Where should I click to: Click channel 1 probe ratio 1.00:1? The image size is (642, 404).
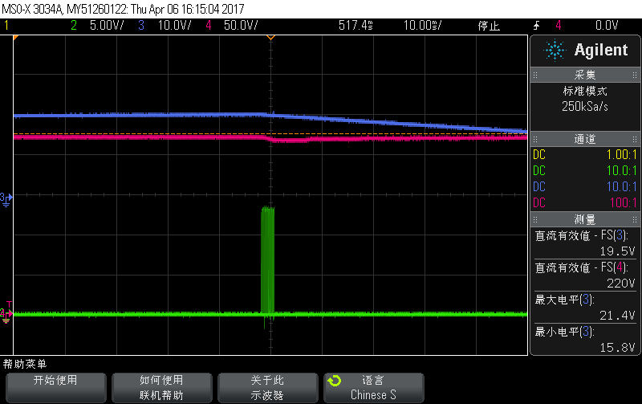621,154
